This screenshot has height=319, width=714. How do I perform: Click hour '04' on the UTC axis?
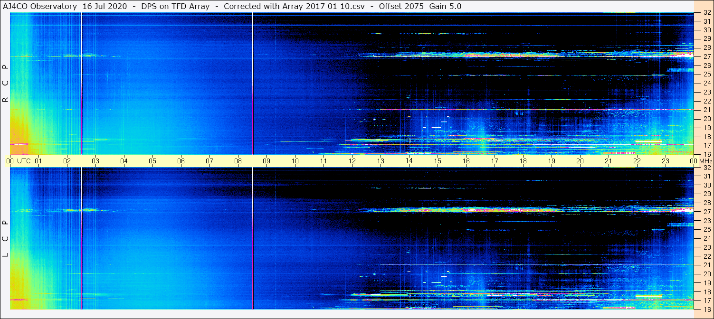tap(124, 161)
